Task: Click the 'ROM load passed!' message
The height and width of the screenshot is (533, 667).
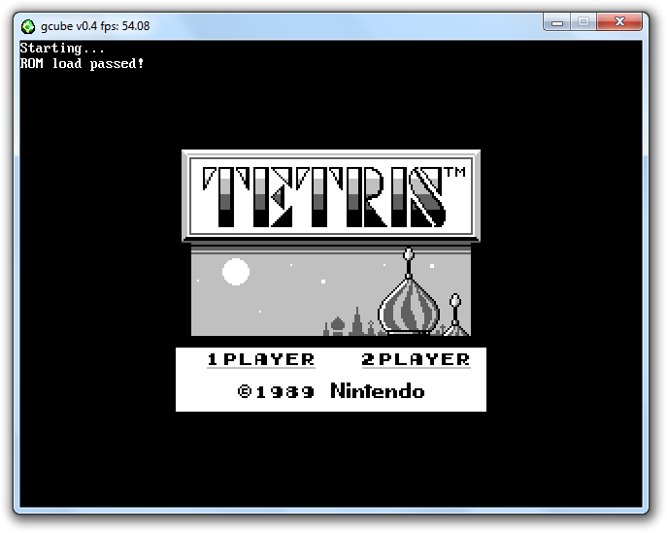Action: click(83, 64)
